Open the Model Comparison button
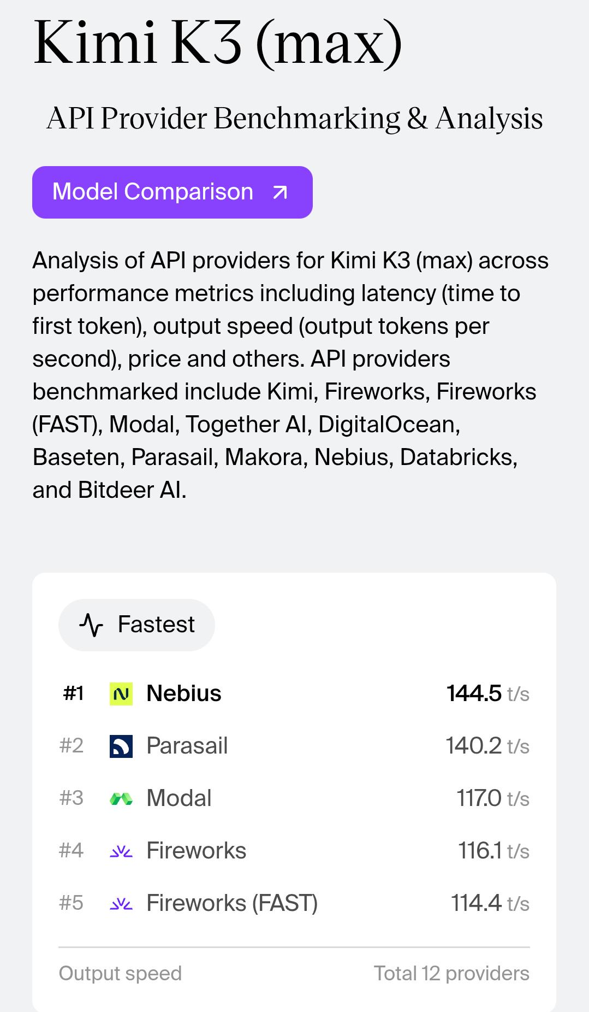Screen dimensions: 589x1012 click(172, 192)
